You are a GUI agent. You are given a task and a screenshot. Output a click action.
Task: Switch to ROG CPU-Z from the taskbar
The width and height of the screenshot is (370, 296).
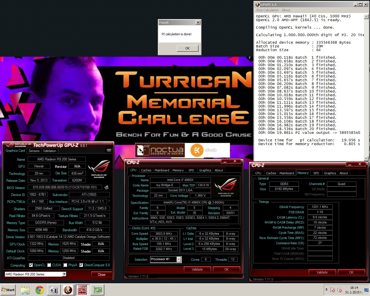tap(82, 290)
